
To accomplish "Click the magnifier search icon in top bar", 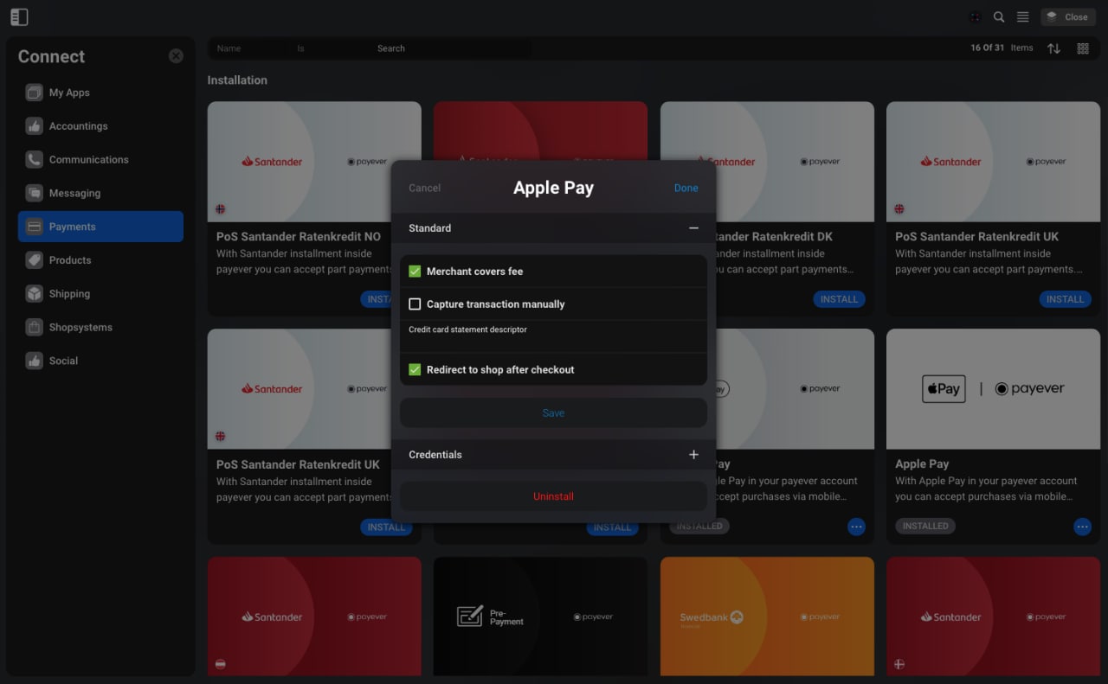I will [999, 17].
